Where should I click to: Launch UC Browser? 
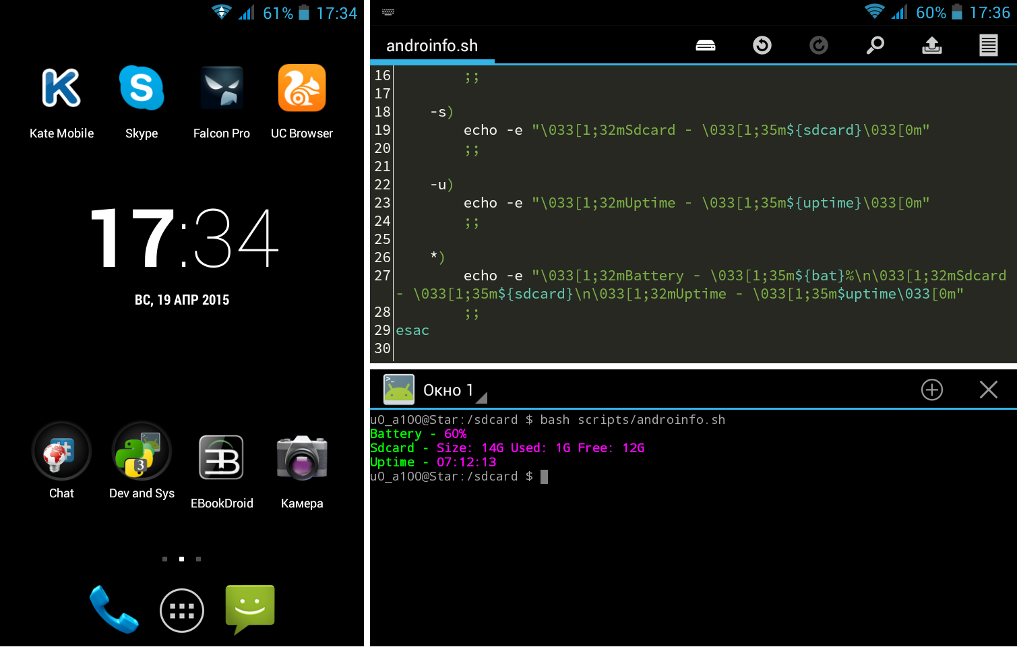click(x=302, y=88)
